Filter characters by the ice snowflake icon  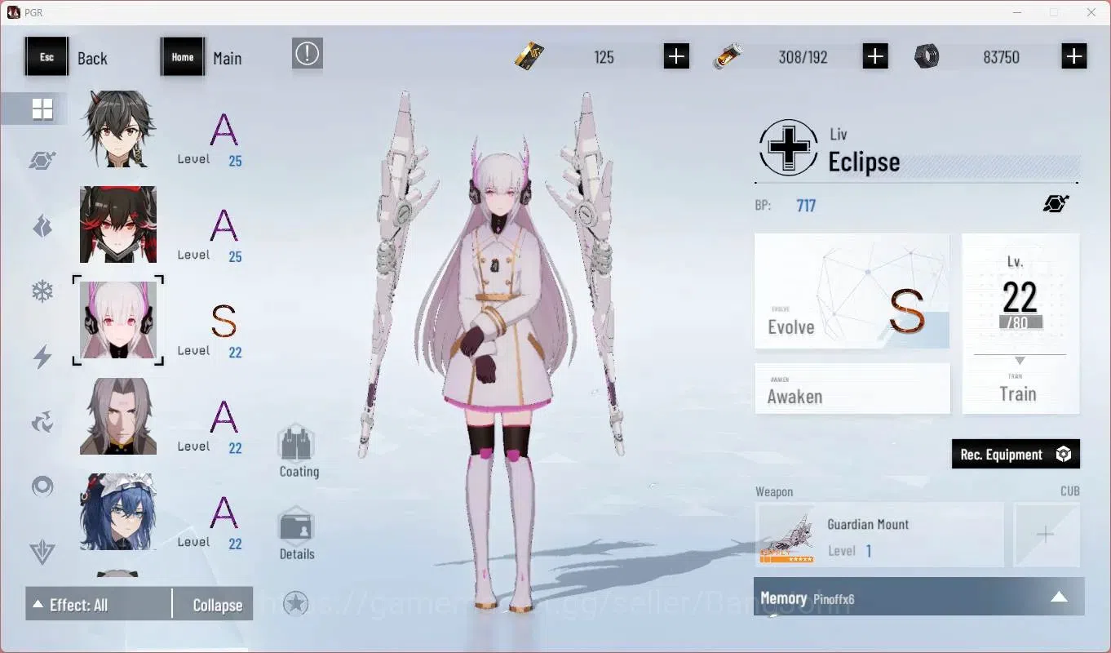tap(42, 291)
